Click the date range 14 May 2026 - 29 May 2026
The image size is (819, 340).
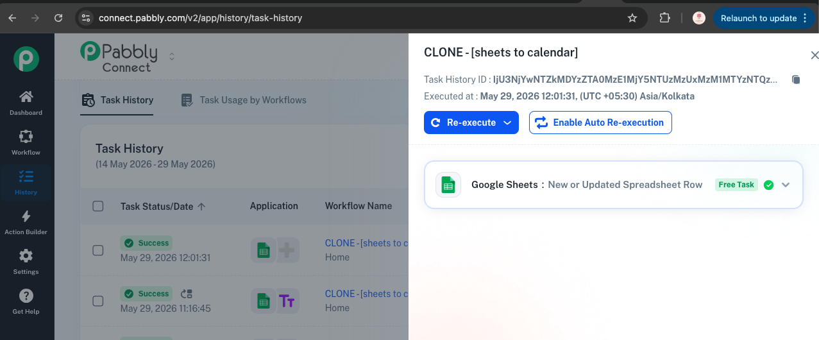pyautogui.click(x=155, y=164)
